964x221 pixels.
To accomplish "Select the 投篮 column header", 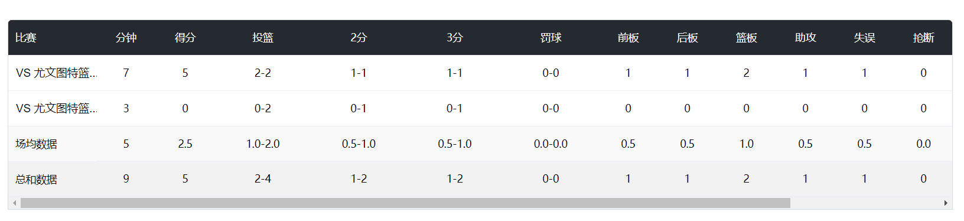I will point(263,38).
